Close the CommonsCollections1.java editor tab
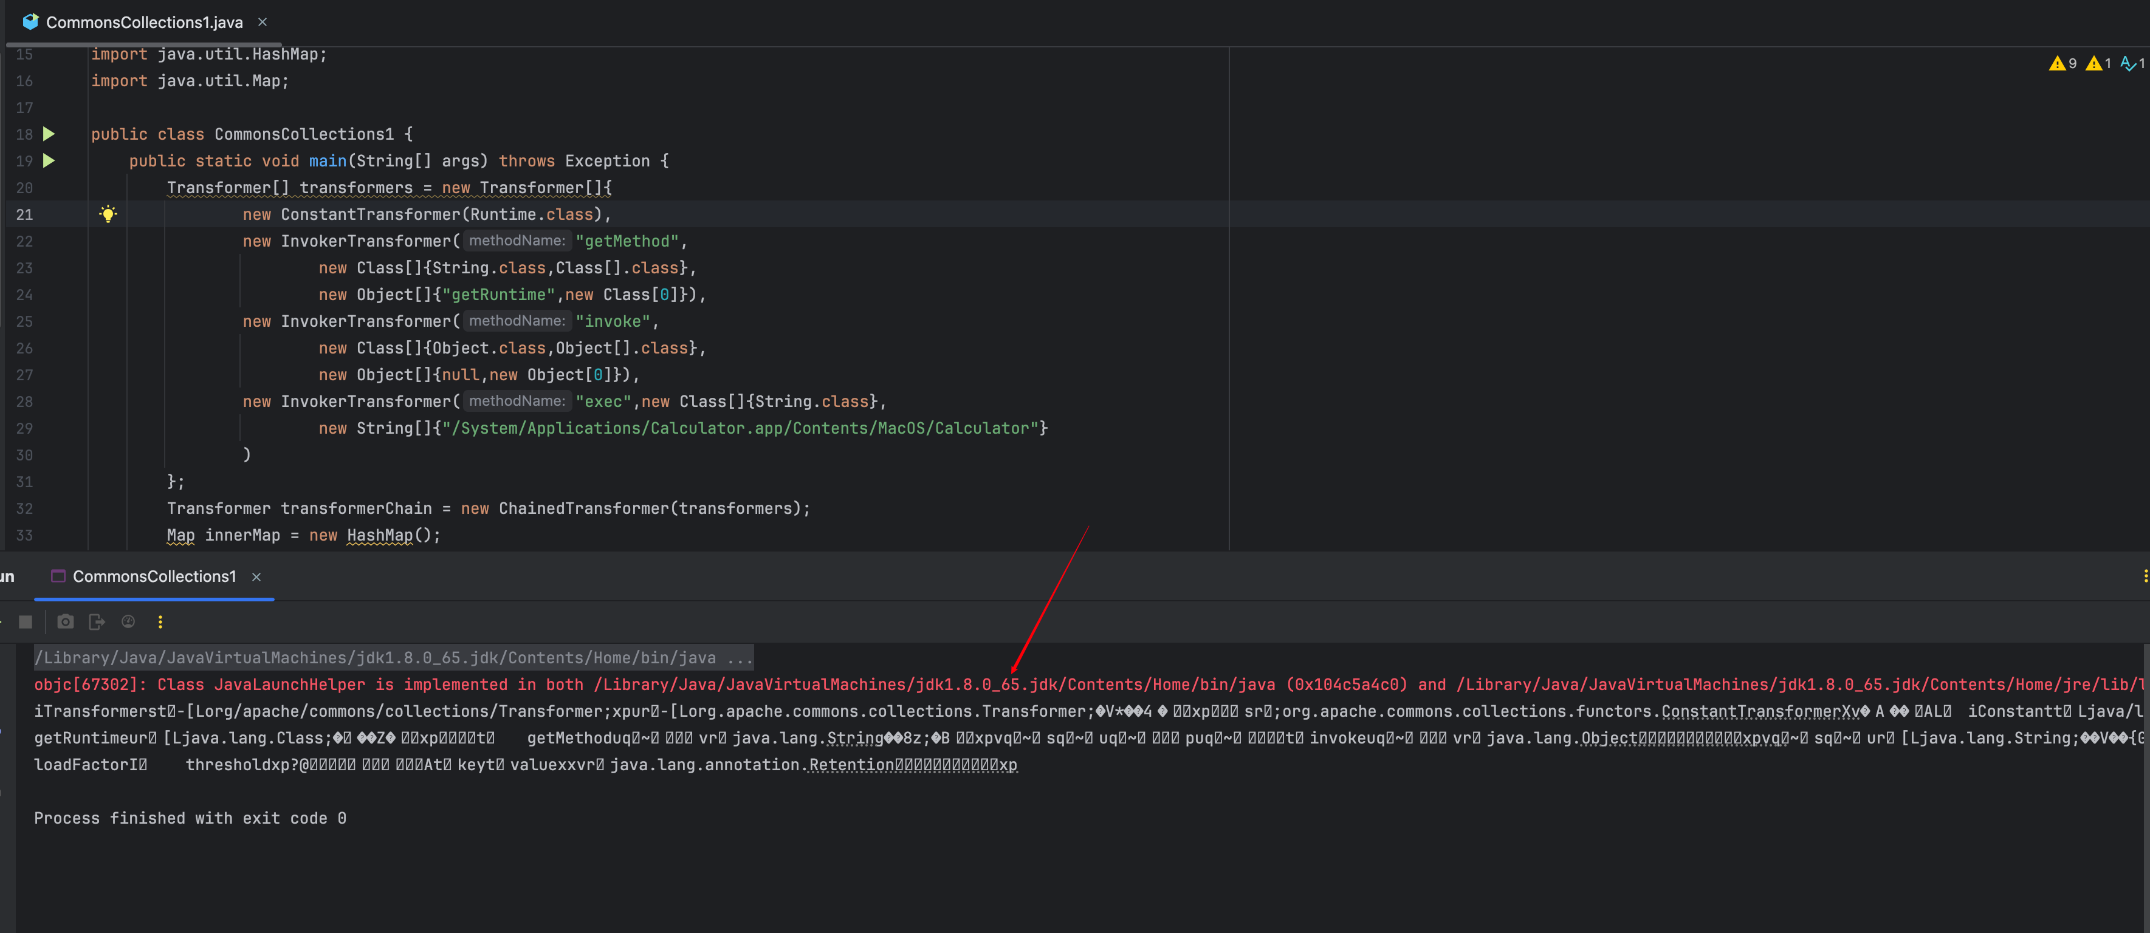This screenshot has height=933, width=2150. (x=262, y=22)
